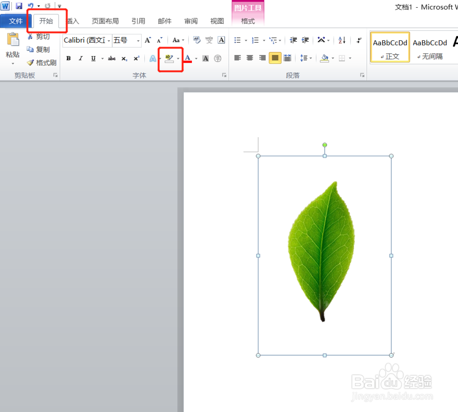Screen dimensions: 458x412
Task: Open the 剪贴板 pane launcher
Action: click(55, 75)
